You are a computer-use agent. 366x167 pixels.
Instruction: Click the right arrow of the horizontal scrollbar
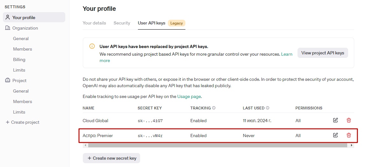pyautogui.click(x=352, y=145)
